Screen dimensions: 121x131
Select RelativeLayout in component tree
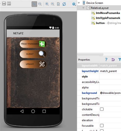click(100, 8)
